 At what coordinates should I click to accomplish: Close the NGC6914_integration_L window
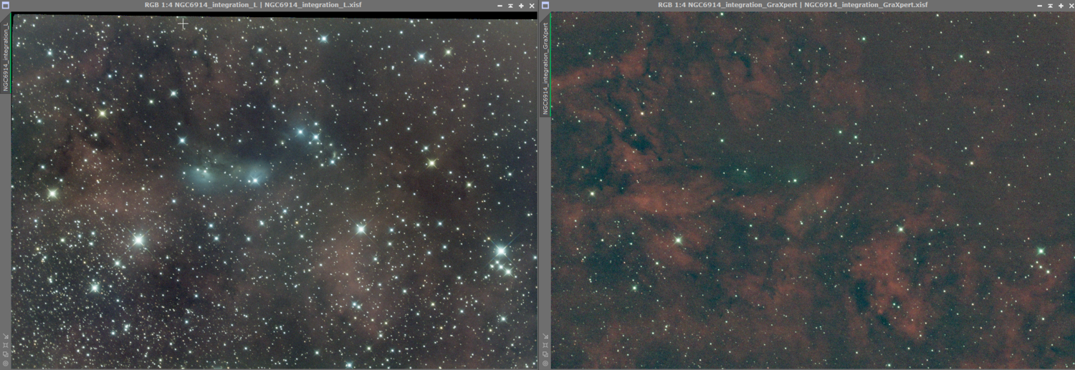pyautogui.click(x=532, y=6)
